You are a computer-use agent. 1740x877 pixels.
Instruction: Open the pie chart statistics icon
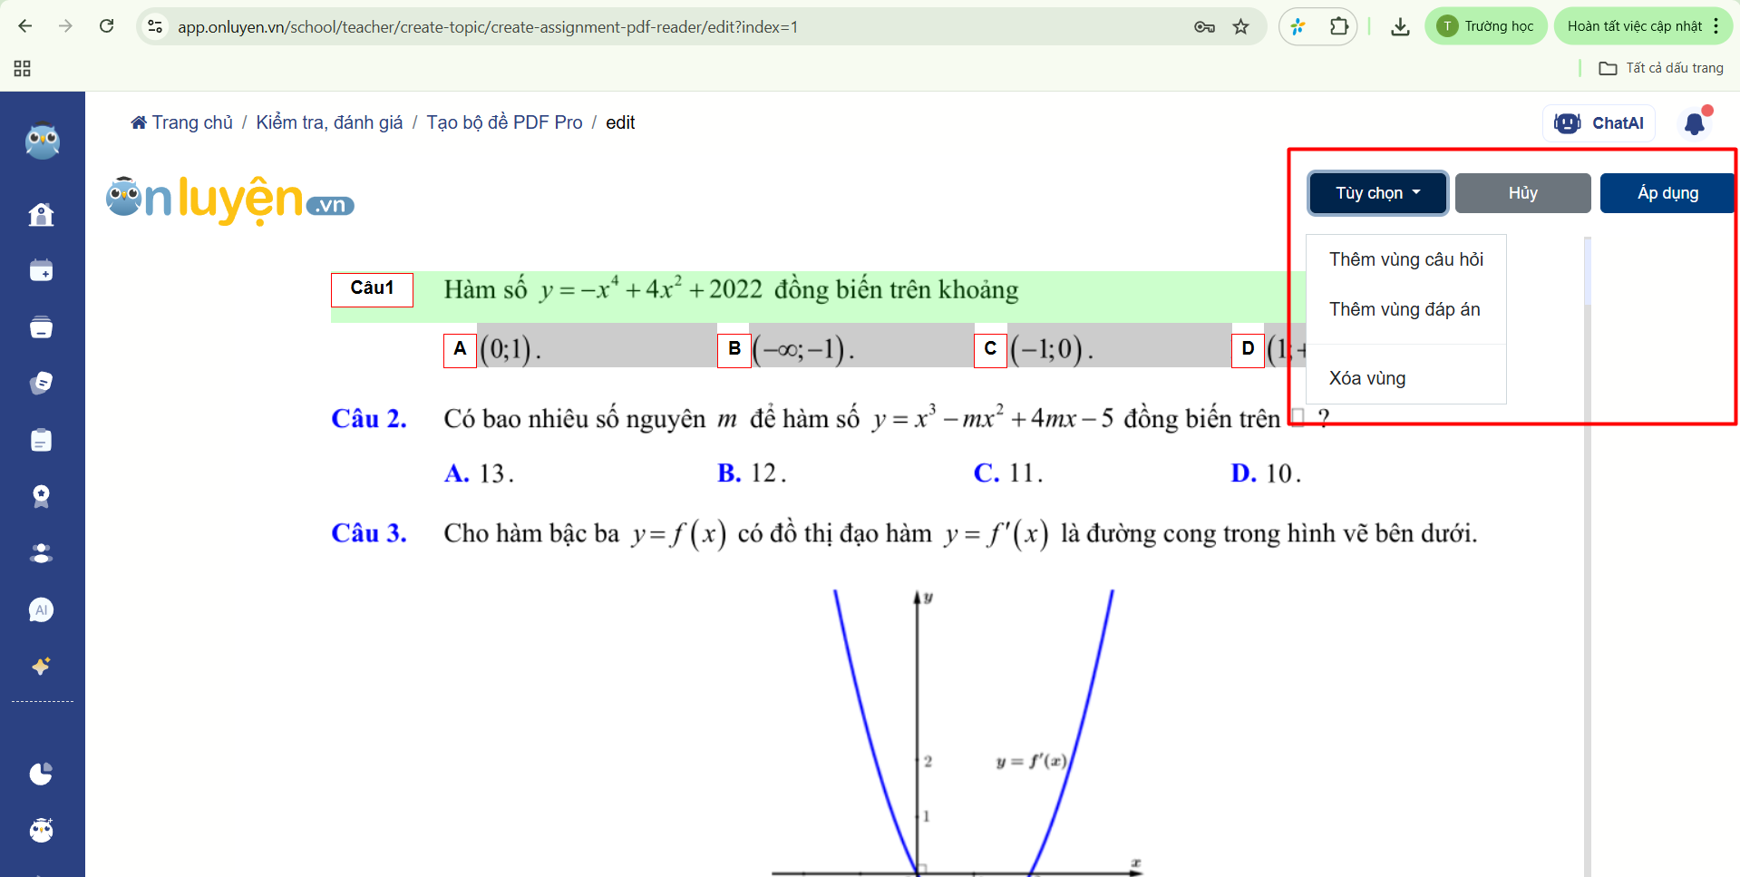(42, 774)
